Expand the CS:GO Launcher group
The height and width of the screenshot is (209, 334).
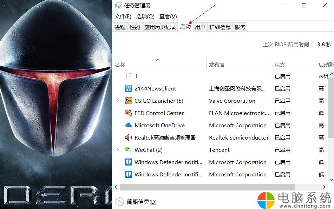118,101
